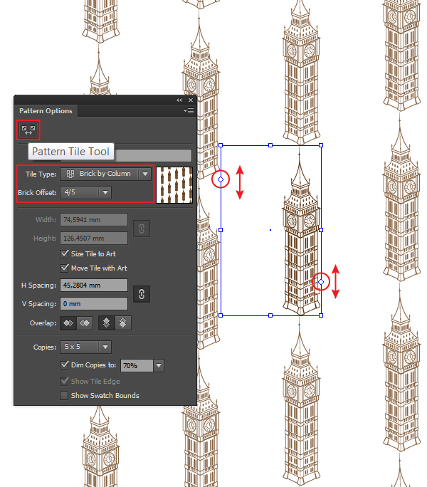Select Left in Front overlap
Screen dimensions: 427x487
(68, 323)
